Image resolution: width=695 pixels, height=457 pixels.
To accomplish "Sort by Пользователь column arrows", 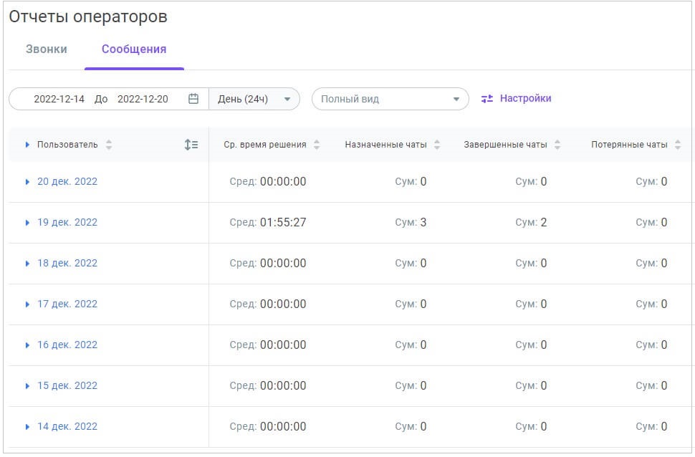I will (x=109, y=145).
